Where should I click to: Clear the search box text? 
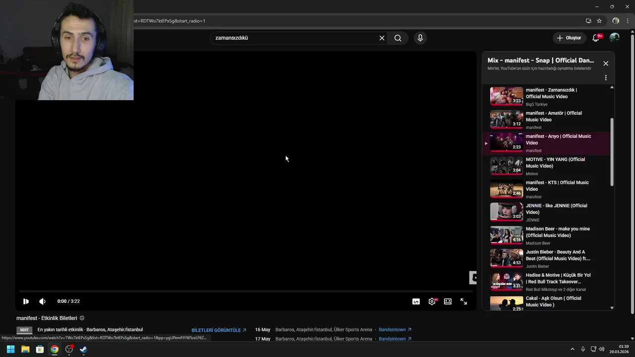pos(382,38)
